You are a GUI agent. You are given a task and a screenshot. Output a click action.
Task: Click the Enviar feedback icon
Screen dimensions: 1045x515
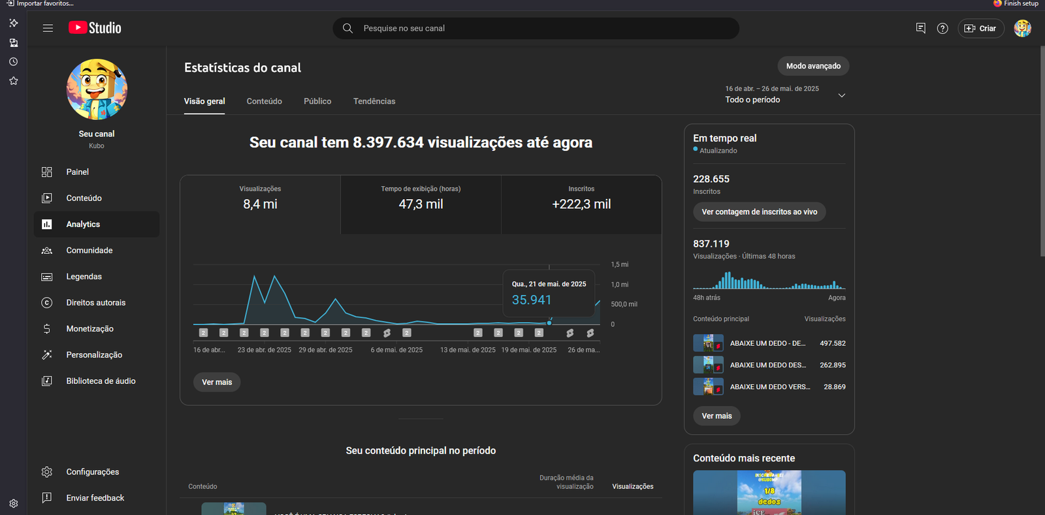click(47, 497)
